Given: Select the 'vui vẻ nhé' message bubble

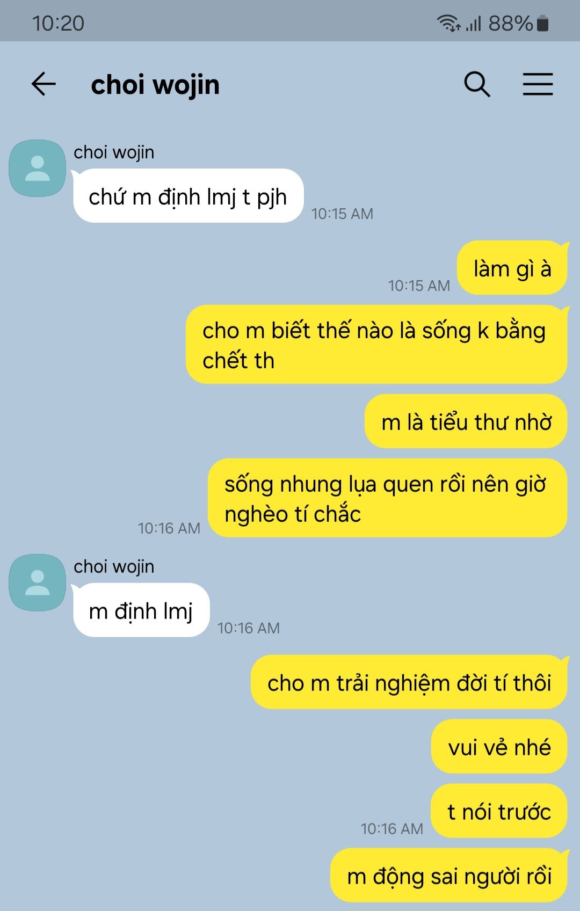Looking at the screenshot, I should [499, 747].
